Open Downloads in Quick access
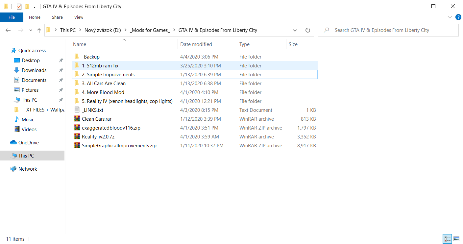Image resolution: width=463 pixels, height=244 pixels. (x=34, y=70)
